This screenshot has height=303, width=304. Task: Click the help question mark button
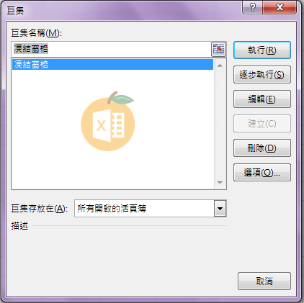point(252,7)
